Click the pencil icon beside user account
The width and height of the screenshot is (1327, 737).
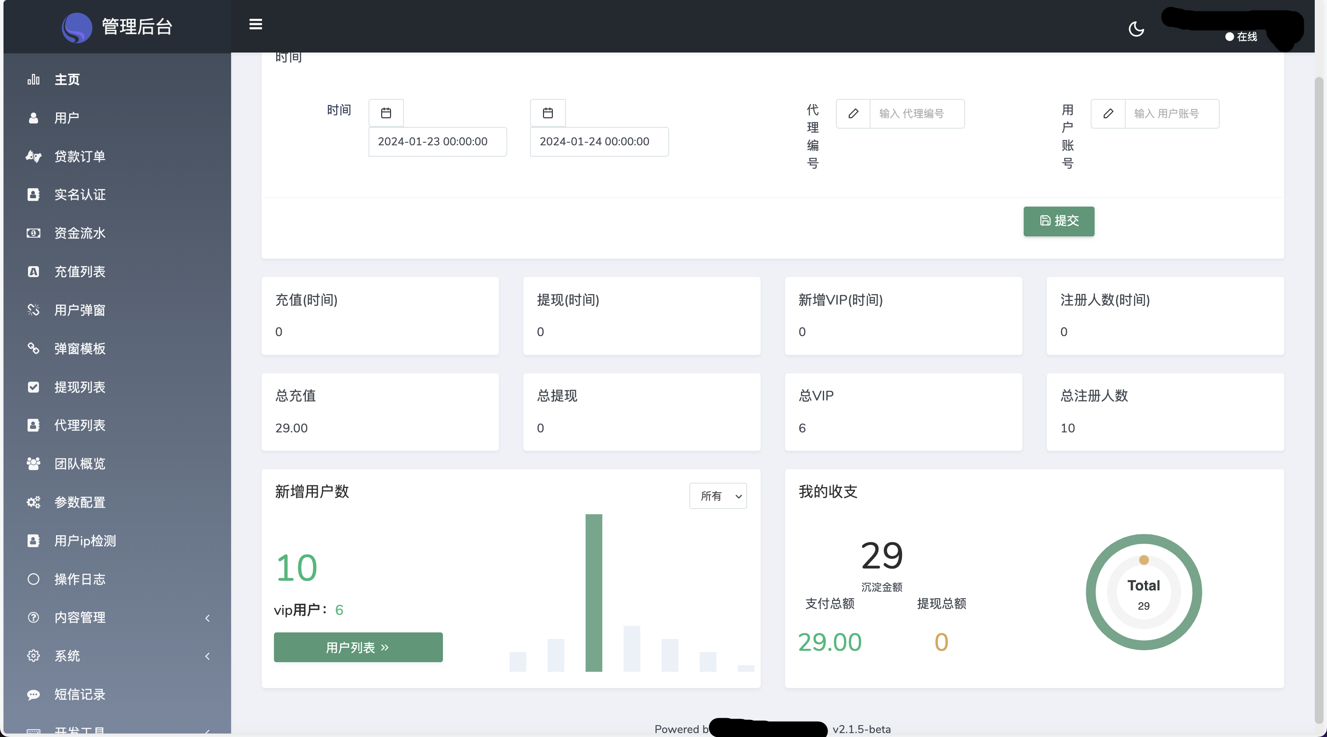click(x=1108, y=113)
